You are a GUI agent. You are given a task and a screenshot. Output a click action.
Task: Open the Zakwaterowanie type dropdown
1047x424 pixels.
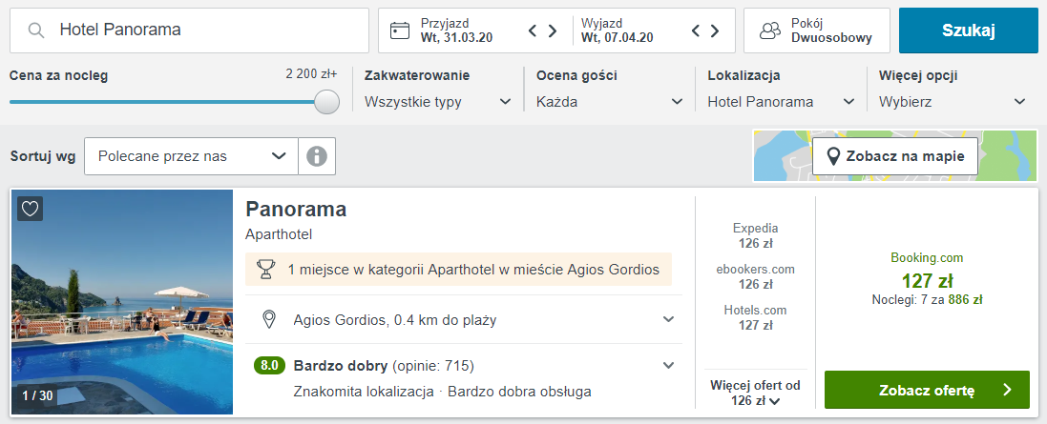click(x=438, y=102)
